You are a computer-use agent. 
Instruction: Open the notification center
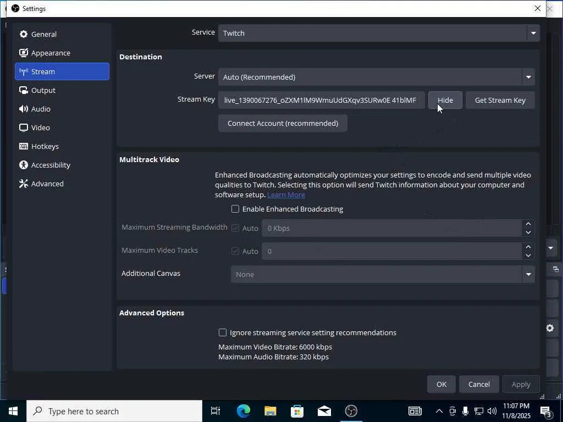tap(546, 411)
